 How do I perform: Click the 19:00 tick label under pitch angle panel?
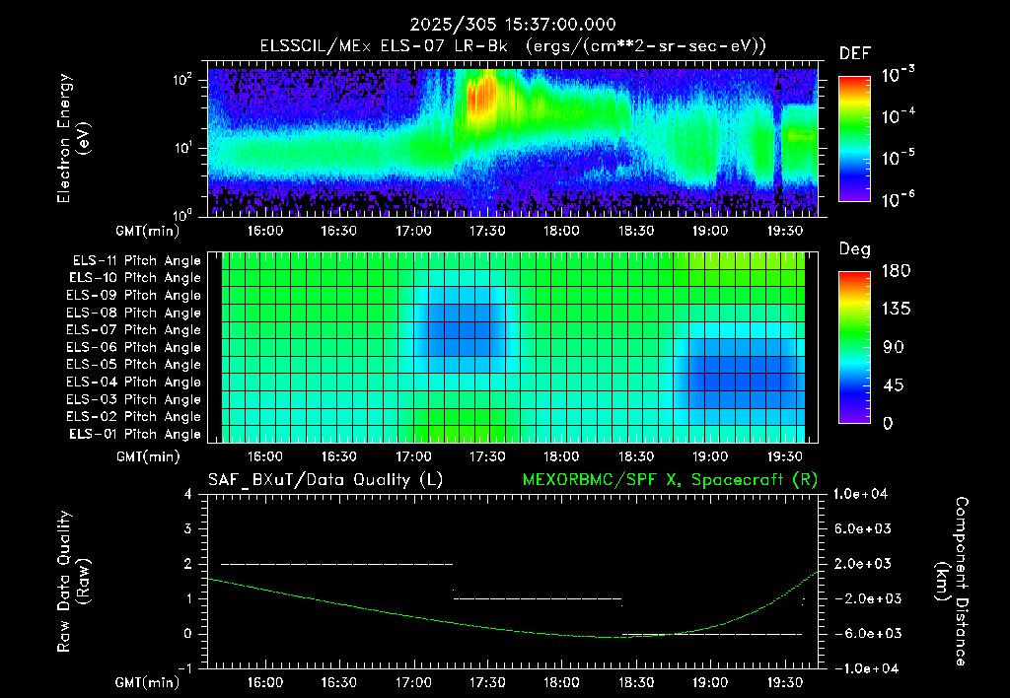click(710, 456)
